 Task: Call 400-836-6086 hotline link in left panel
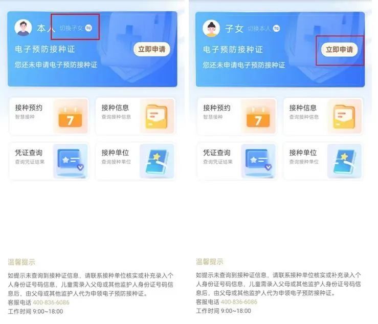[x=51, y=303]
